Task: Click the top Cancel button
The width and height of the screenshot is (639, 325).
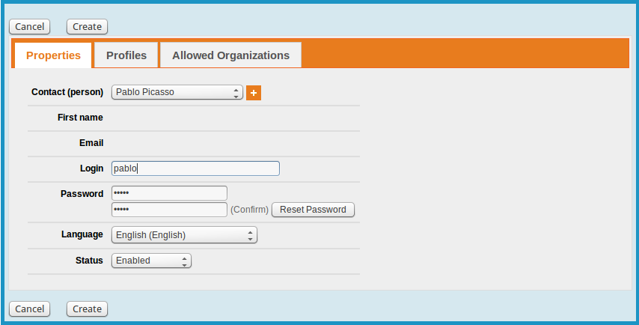Action: coord(30,27)
